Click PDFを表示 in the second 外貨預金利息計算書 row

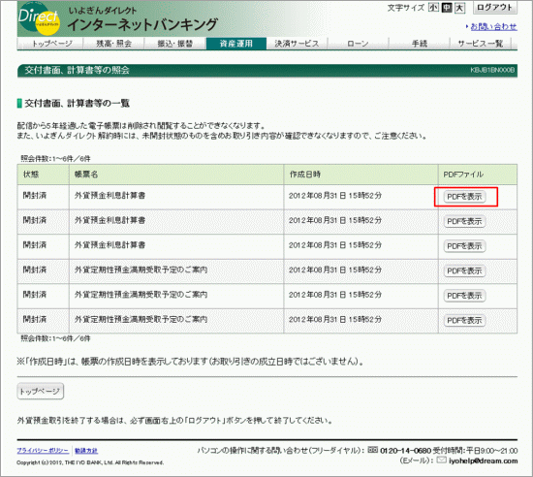(464, 221)
